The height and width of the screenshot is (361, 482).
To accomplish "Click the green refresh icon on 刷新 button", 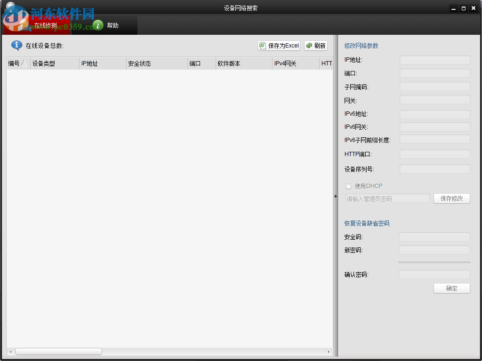I will [x=308, y=46].
